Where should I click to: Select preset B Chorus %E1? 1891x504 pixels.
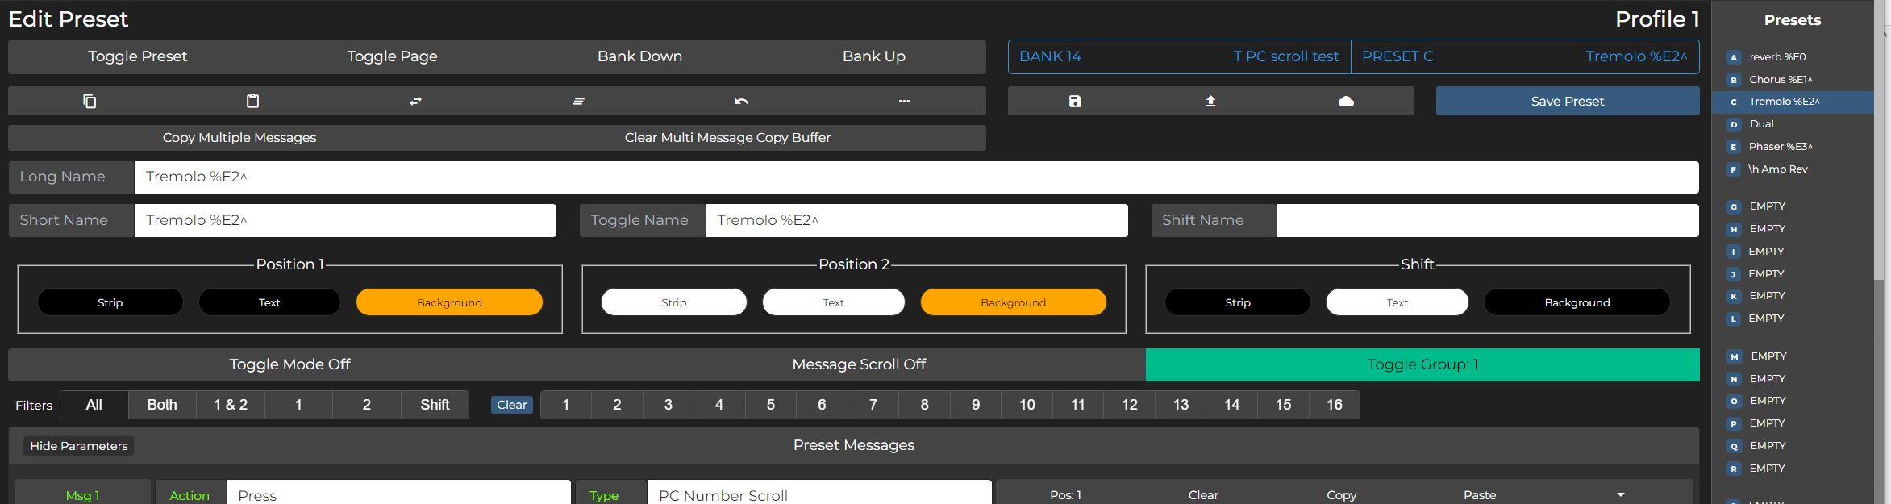coord(1792,80)
